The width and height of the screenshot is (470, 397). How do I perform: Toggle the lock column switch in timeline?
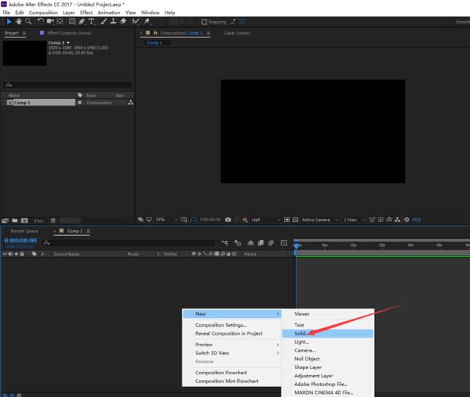[22, 254]
